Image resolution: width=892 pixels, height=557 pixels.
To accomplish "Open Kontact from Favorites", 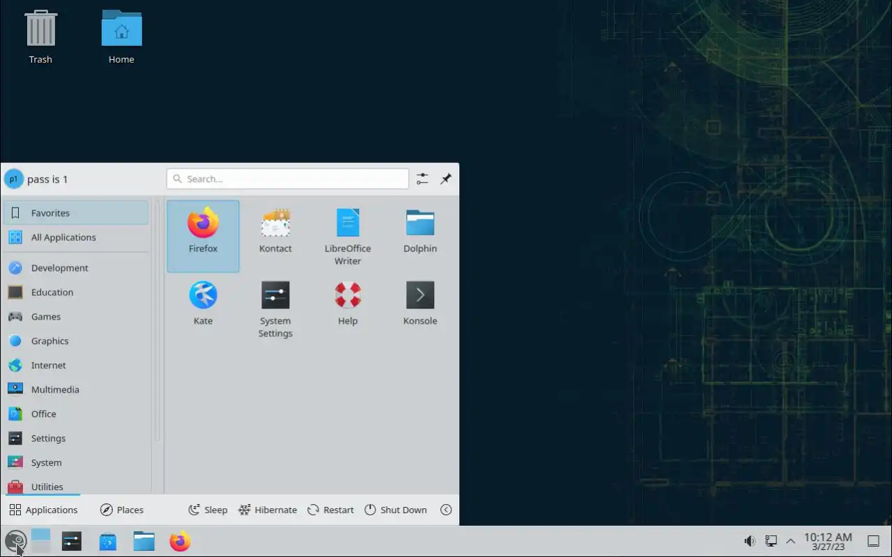I will coord(275,236).
